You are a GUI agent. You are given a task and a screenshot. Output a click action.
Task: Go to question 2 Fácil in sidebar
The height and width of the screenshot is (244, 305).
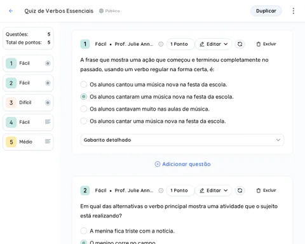(x=28, y=83)
